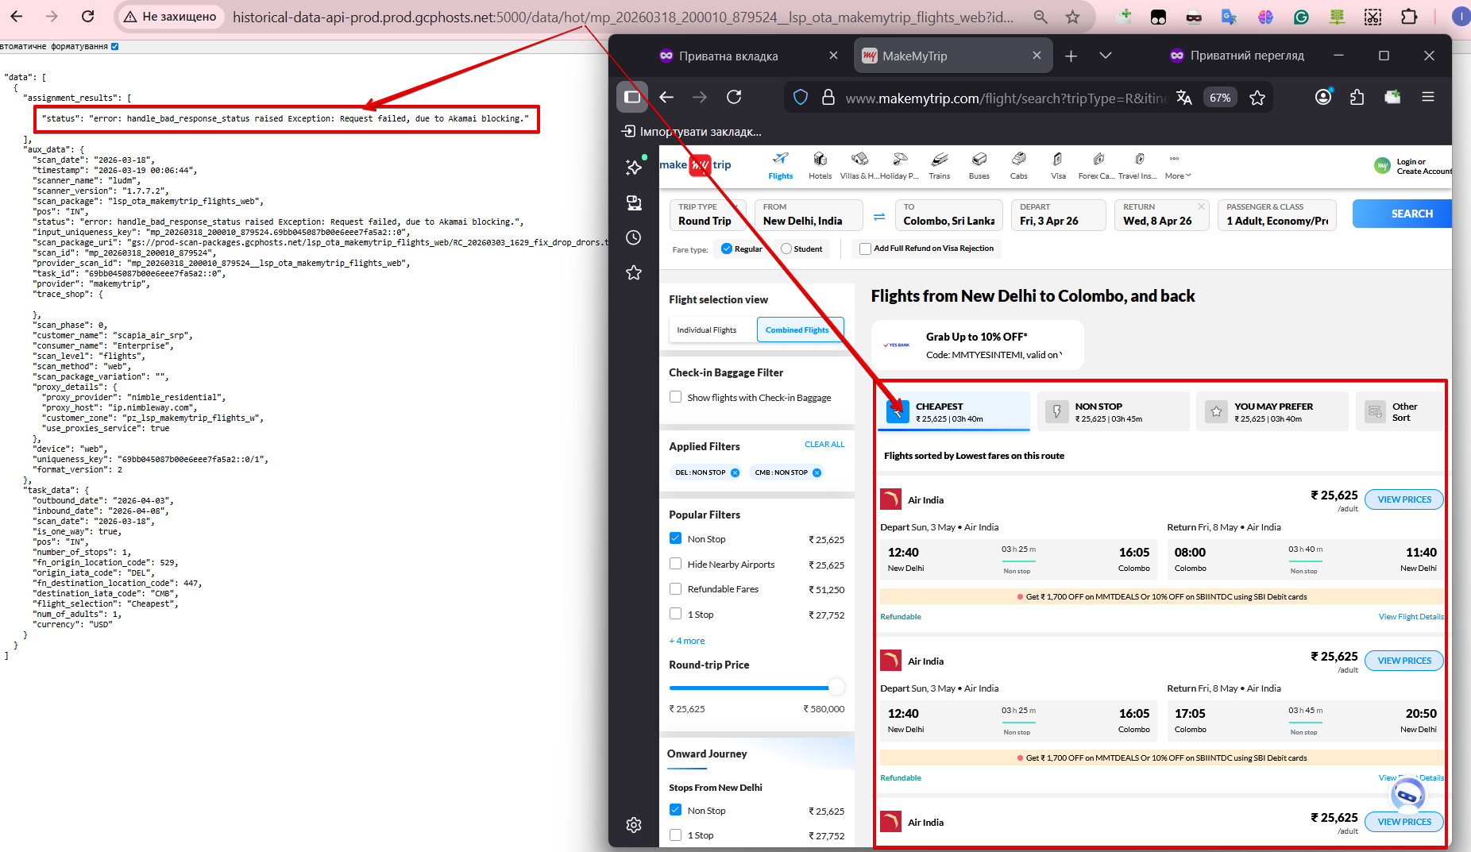The width and height of the screenshot is (1471, 852).
Task: Check Refundable Fares filter
Action: pyautogui.click(x=675, y=588)
